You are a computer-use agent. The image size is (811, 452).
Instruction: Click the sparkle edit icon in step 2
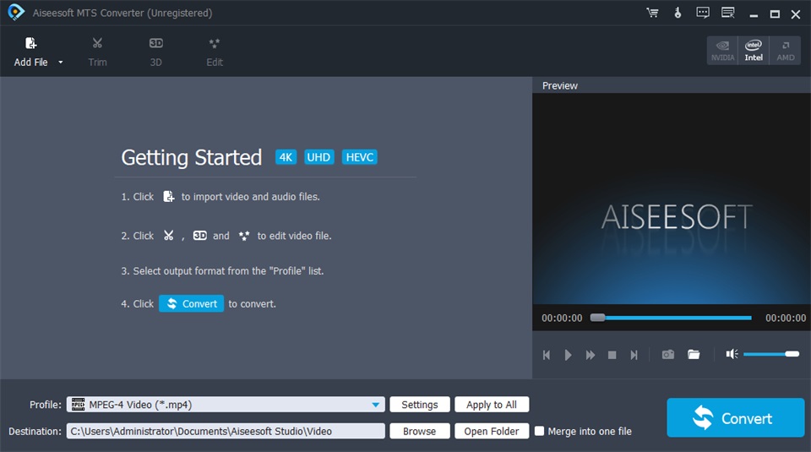tap(244, 236)
